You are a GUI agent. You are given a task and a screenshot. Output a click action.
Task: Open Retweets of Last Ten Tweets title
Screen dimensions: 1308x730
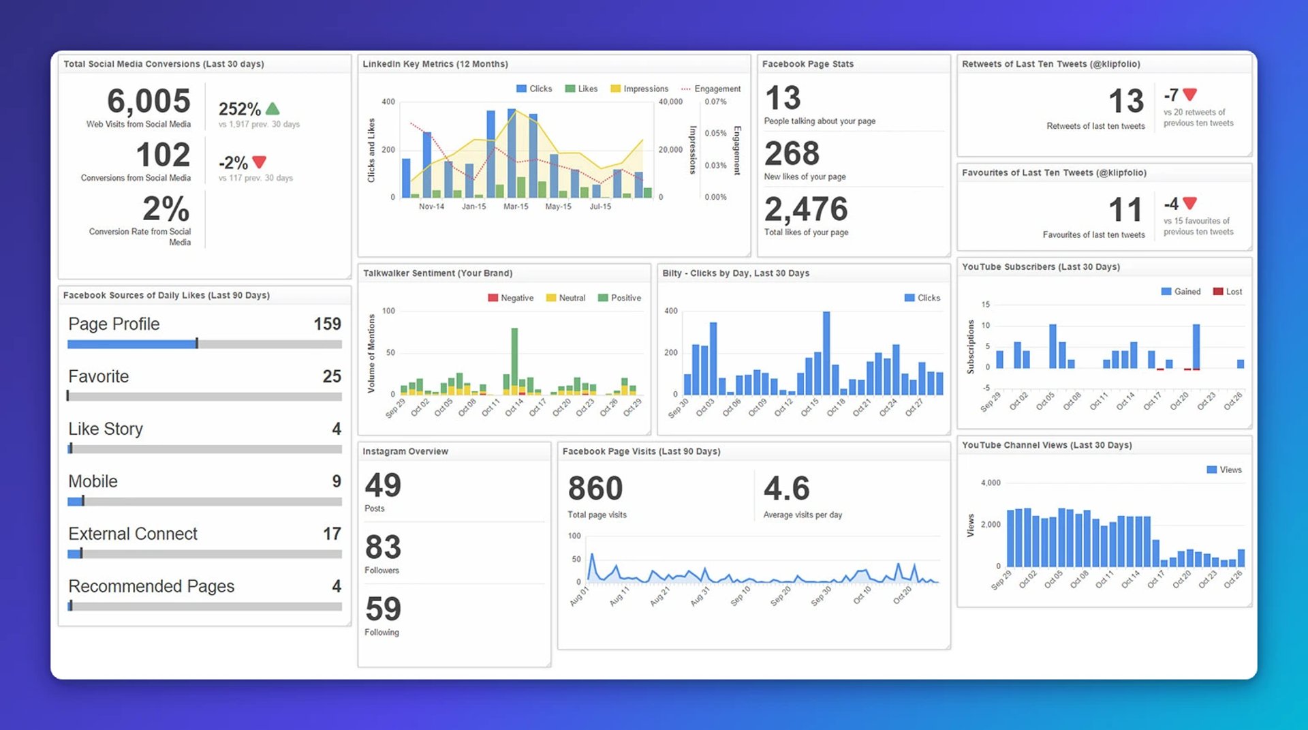coord(1051,64)
